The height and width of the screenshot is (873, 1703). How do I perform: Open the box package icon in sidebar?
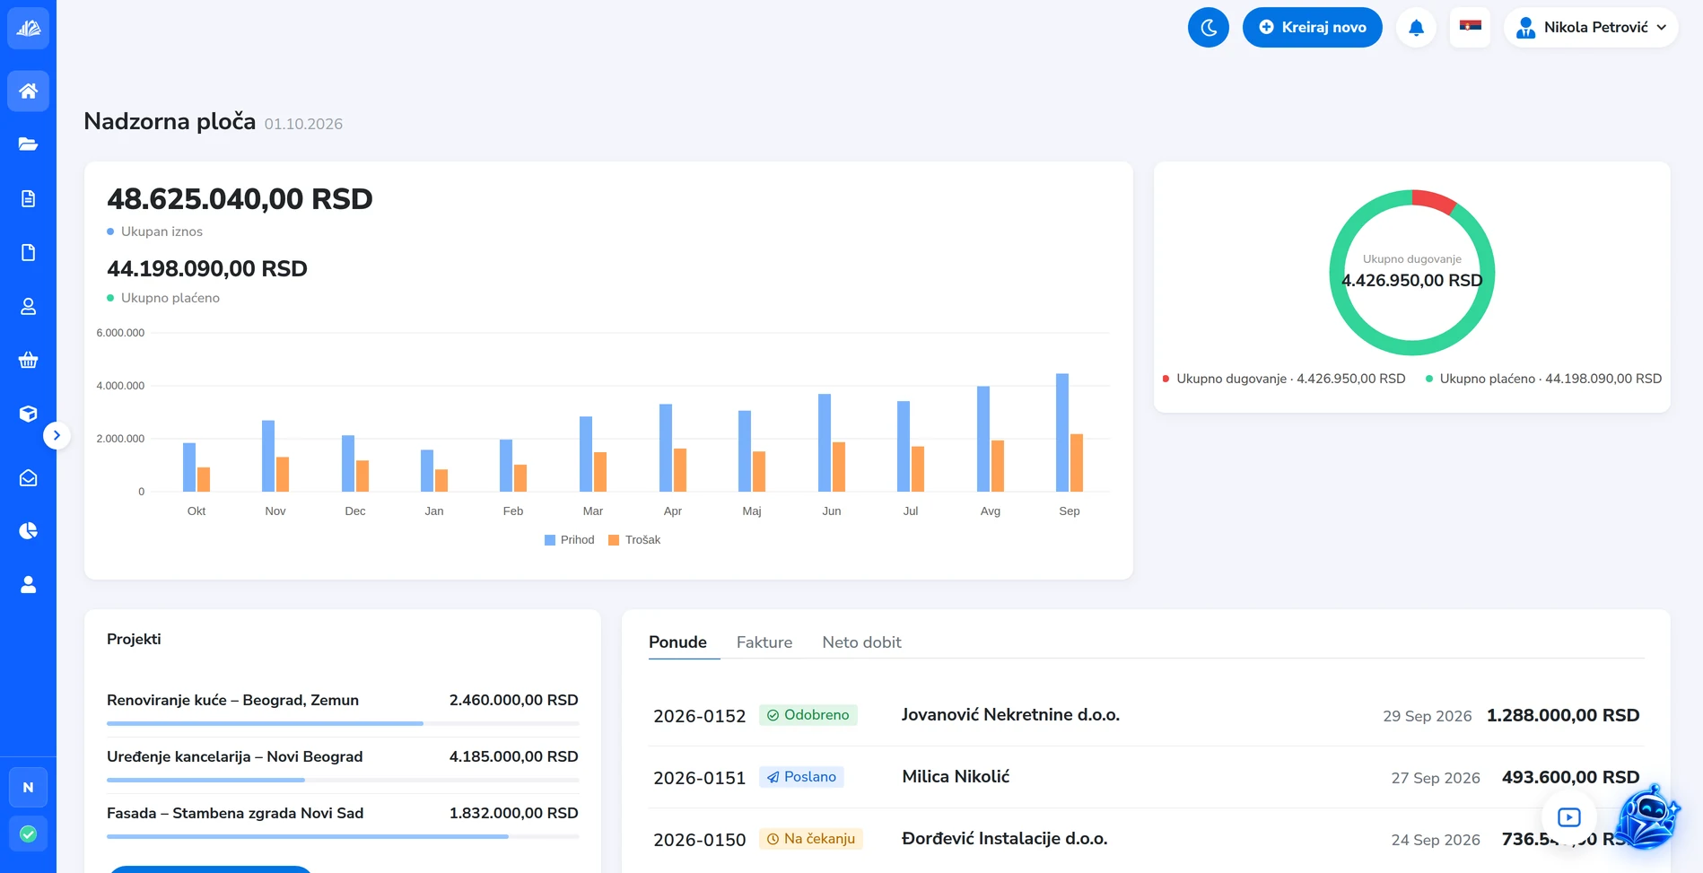coord(28,414)
